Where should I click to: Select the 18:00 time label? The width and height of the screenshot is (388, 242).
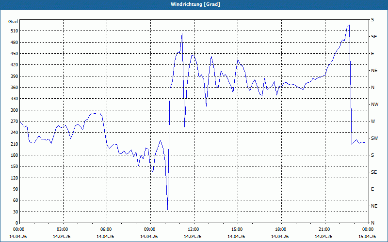[281, 229]
